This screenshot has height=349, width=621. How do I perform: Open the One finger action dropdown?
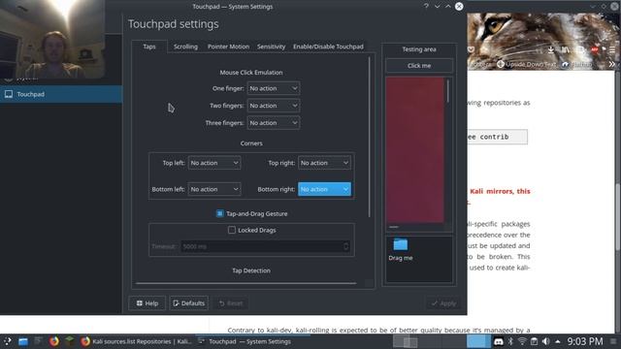point(274,88)
